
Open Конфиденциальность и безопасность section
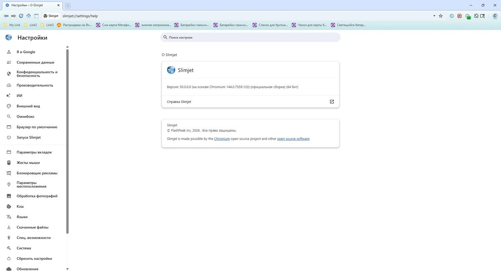click(33, 74)
